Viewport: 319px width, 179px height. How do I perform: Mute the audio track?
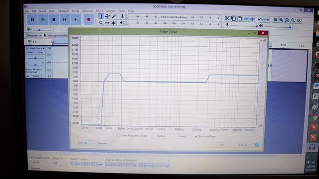coord(30,52)
